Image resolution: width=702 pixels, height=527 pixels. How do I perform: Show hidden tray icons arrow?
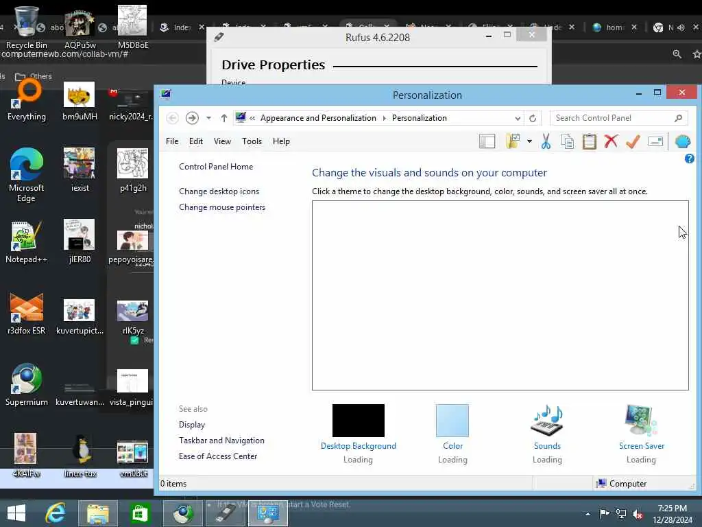588,514
